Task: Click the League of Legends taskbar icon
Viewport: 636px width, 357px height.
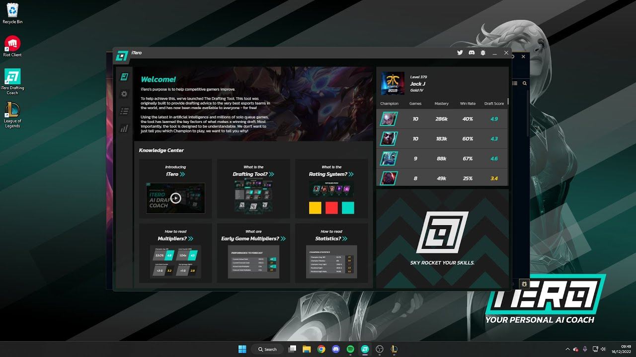Action: (394, 349)
